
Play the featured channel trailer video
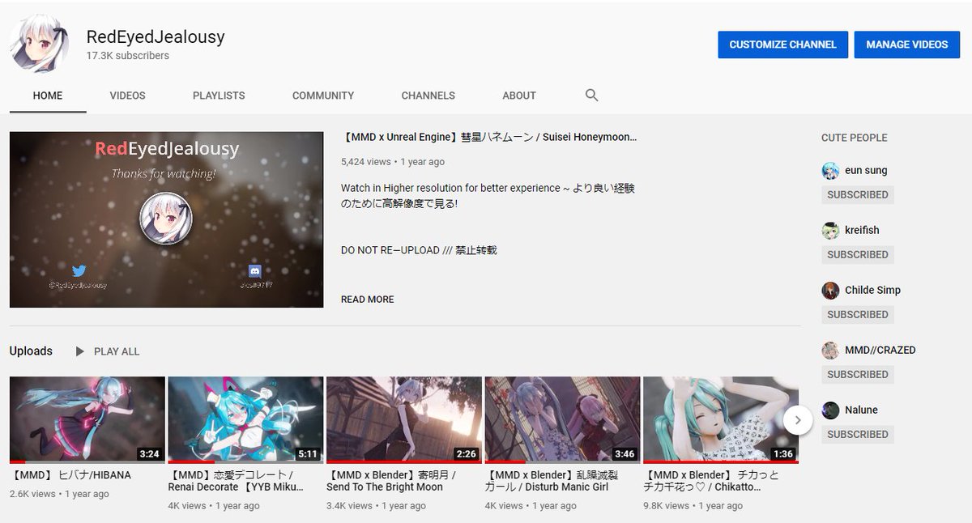click(166, 219)
